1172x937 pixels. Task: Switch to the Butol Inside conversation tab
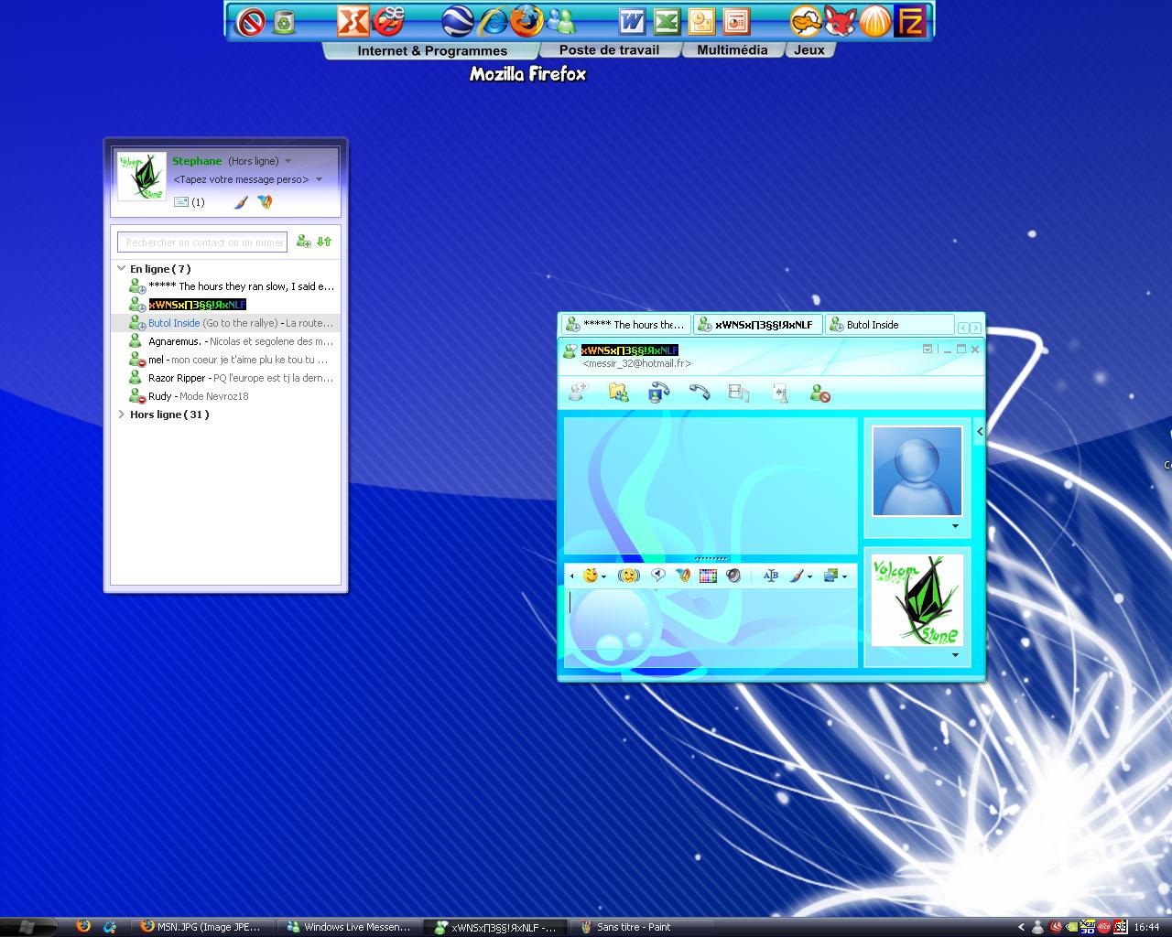(x=872, y=325)
